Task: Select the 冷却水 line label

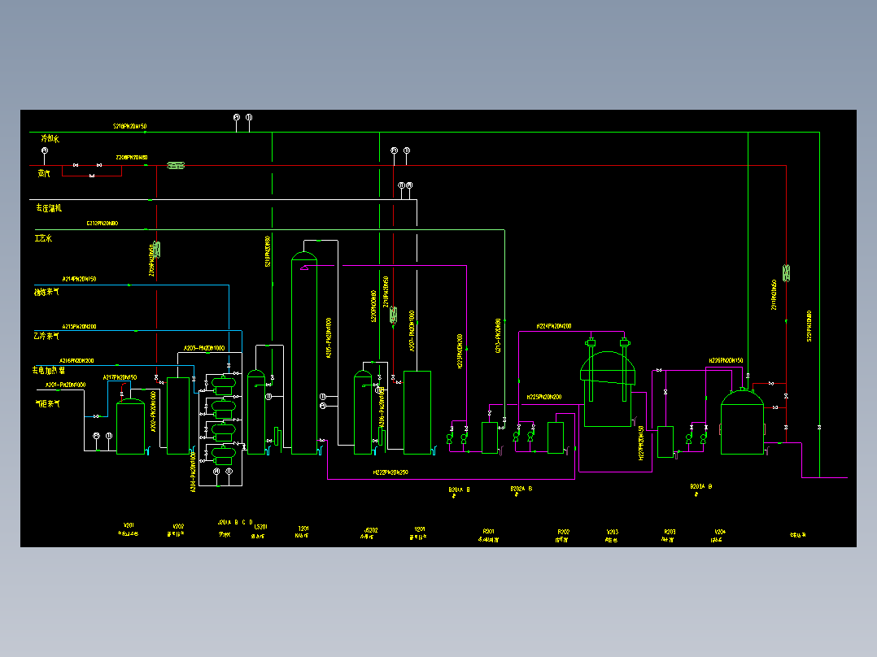Action: [x=50, y=138]
